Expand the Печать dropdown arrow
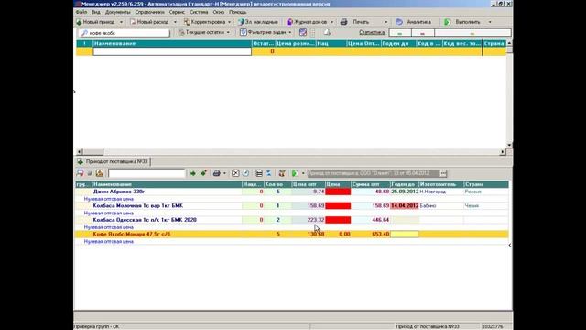 tap(386, 22)
